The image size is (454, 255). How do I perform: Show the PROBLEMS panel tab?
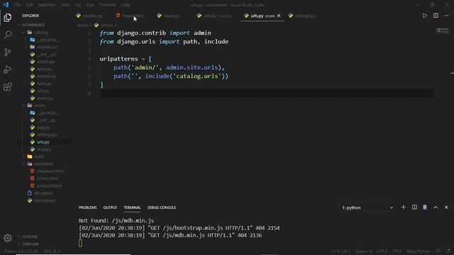click(88, 208)
